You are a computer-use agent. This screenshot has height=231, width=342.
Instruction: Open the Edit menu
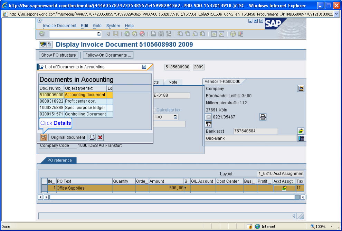point(84,26)
